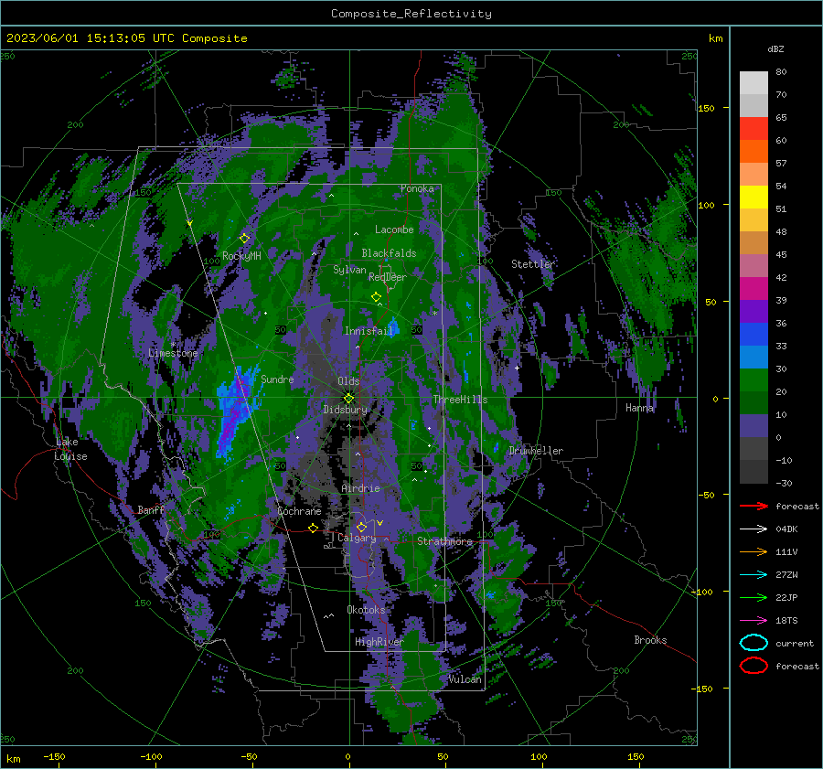823x769 pixels.
Task: Click the cyan current ellipse legend icon
Action: [x=754, y=643]
